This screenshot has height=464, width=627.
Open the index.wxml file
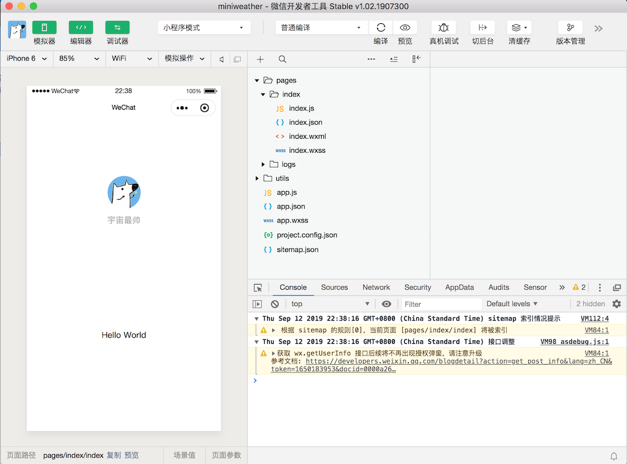pyautogui.click(x=308, y=136)
